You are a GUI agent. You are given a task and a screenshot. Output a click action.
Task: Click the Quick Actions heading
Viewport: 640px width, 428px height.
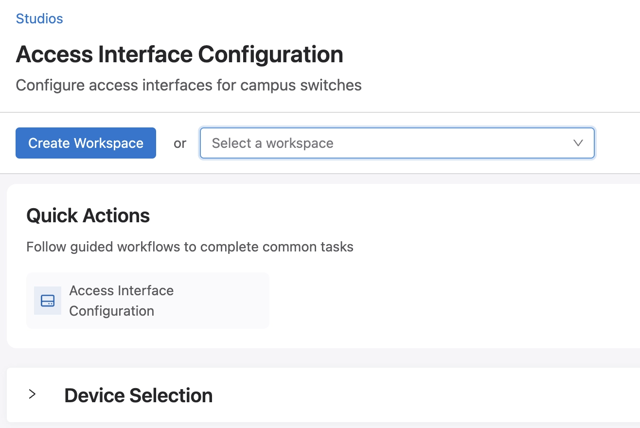88,215
